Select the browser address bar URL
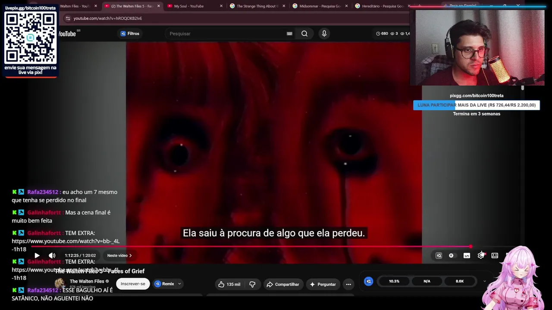This screenshot has width=552, height=310. 108,18
